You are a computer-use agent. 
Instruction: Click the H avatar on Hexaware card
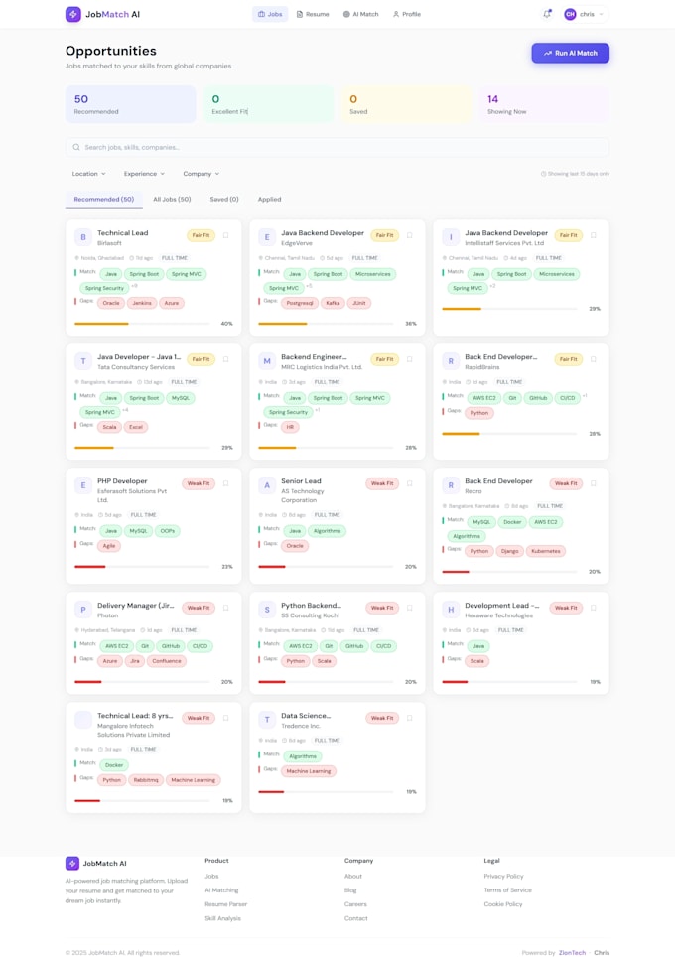(451, 610)
